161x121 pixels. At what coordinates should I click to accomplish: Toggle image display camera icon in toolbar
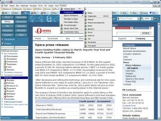(155, 19)
